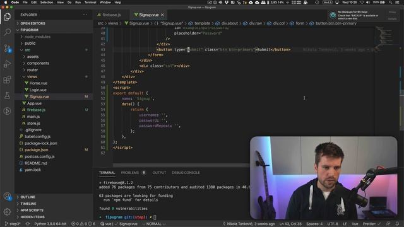Screen dimensions: 404x227
Task: Select the Signup.vue editor tab
Action: click(149, 15)
